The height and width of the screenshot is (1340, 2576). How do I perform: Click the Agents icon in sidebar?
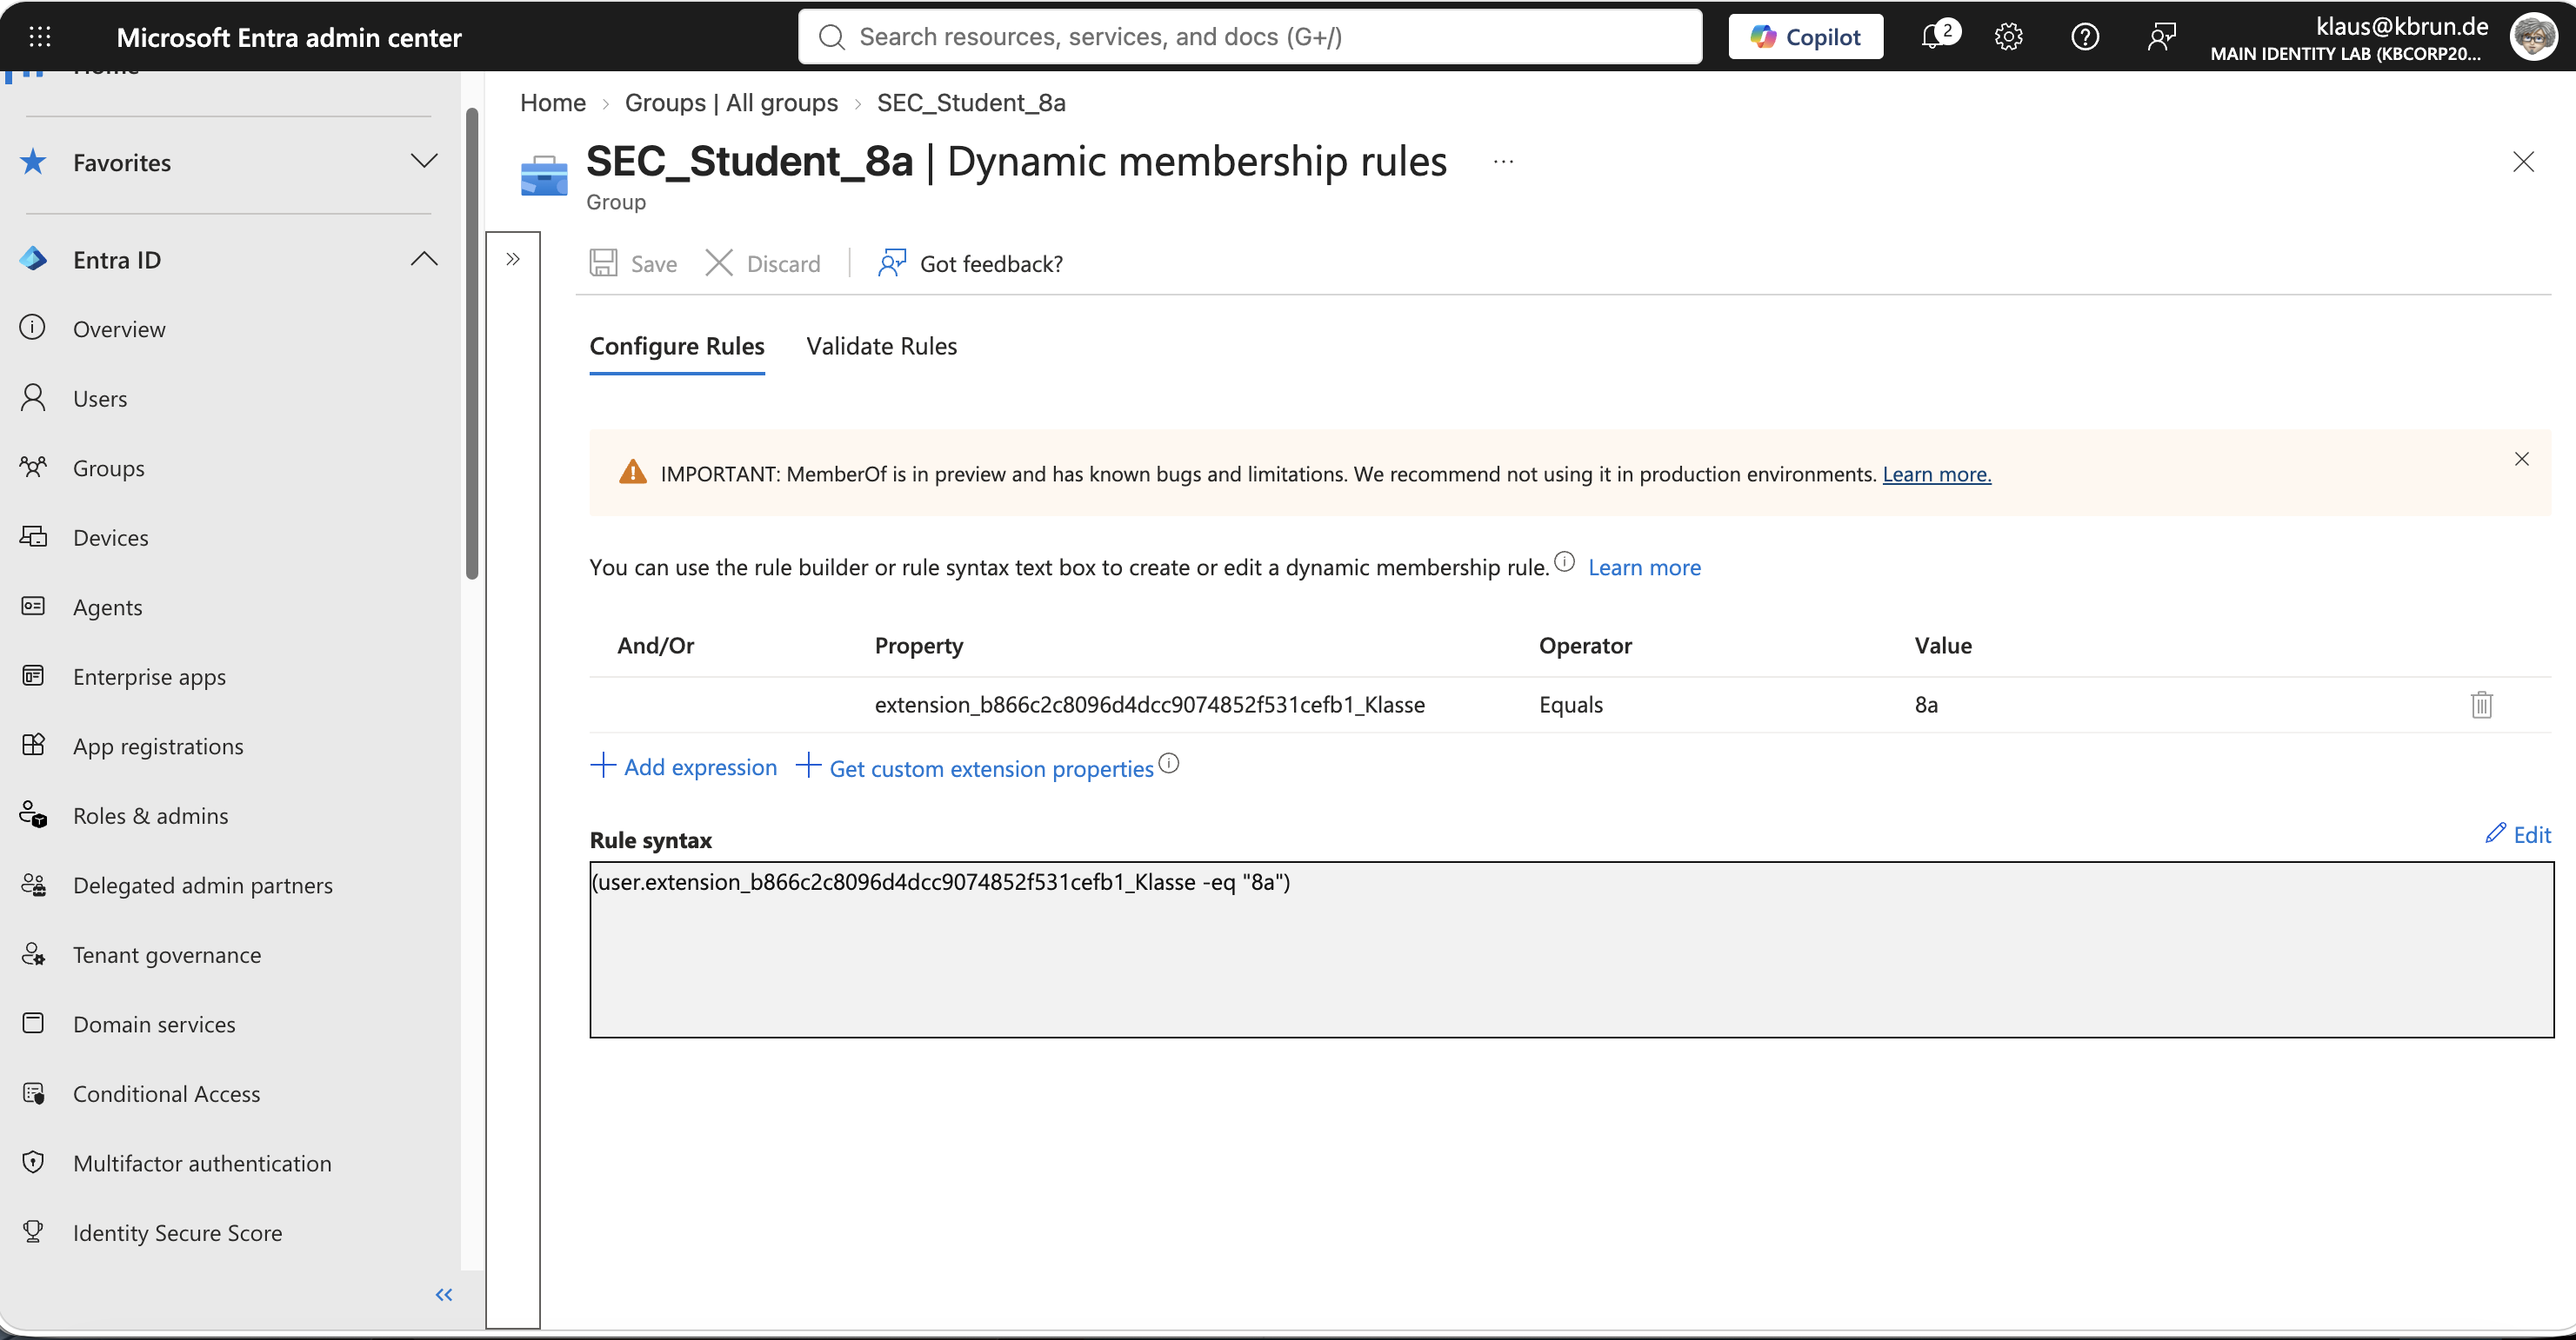tap(33, 606)
